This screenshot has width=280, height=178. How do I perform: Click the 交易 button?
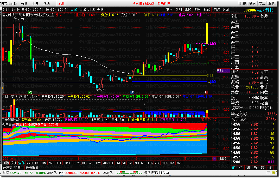pos(262,3)
